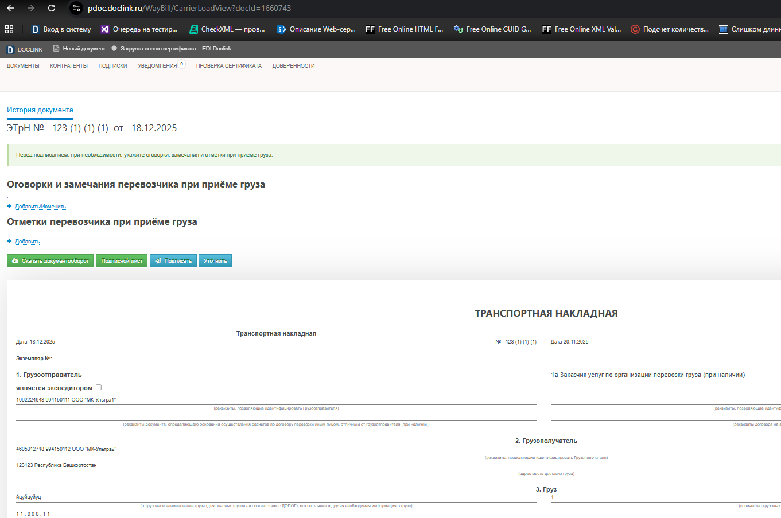This screenshot has width=781, height=518.
Task: Toggle the 'является экспедитором' checkbox
Action: [x=99, y=387]
